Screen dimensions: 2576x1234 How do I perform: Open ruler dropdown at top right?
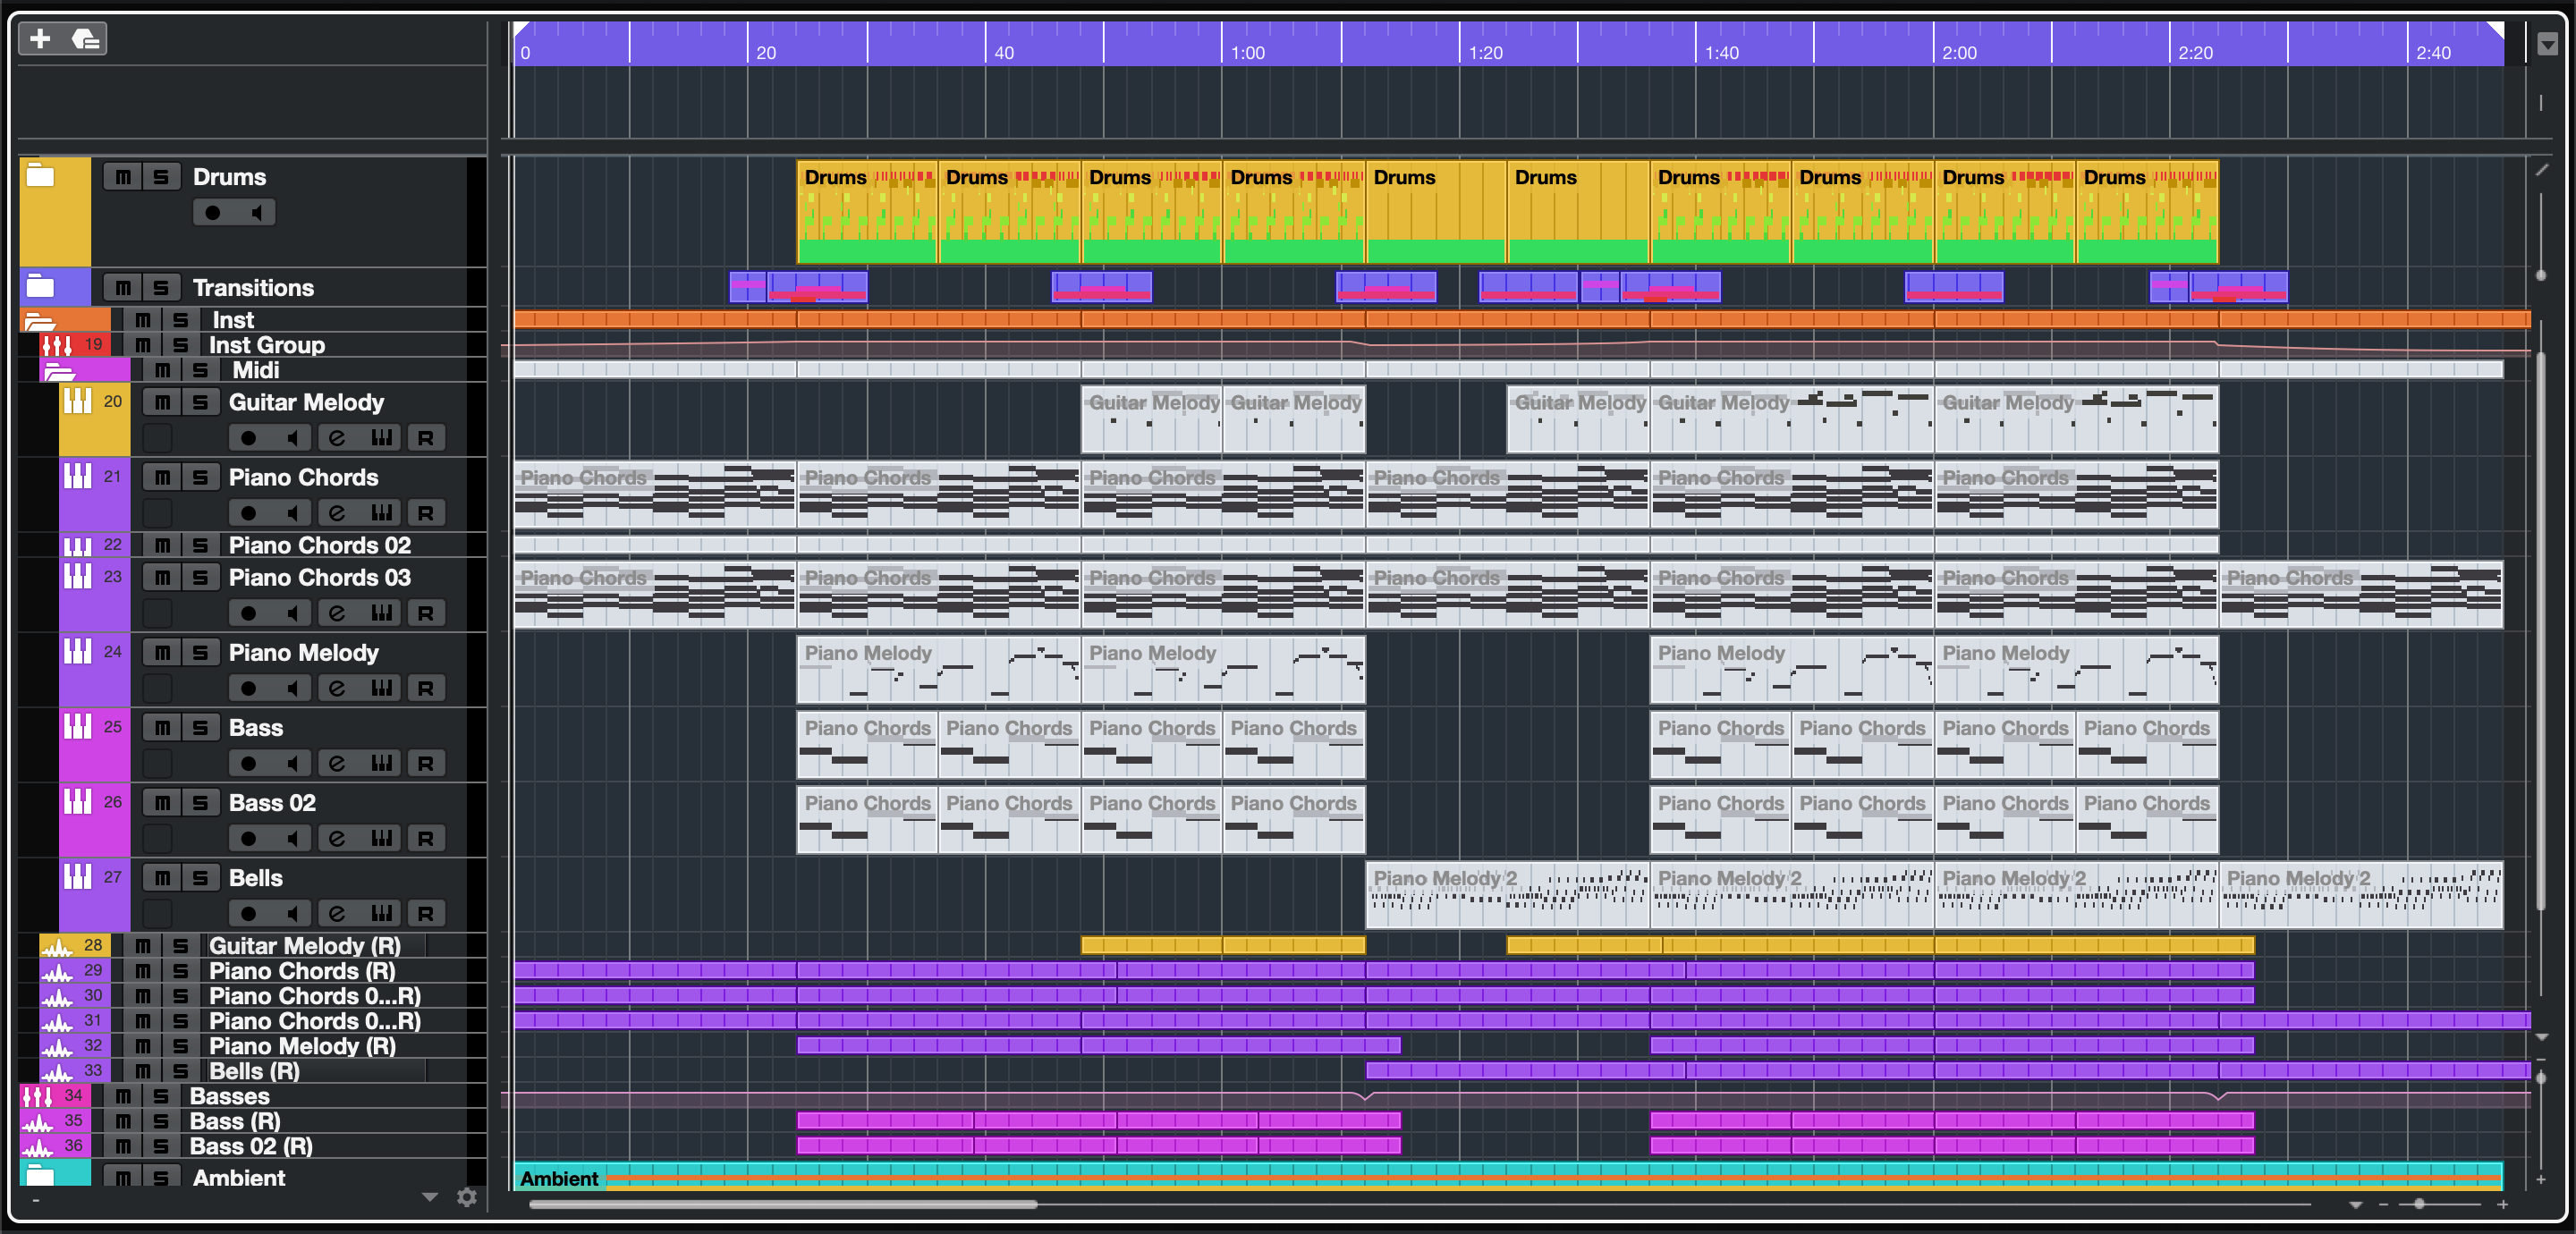(x=2547, y=44)
